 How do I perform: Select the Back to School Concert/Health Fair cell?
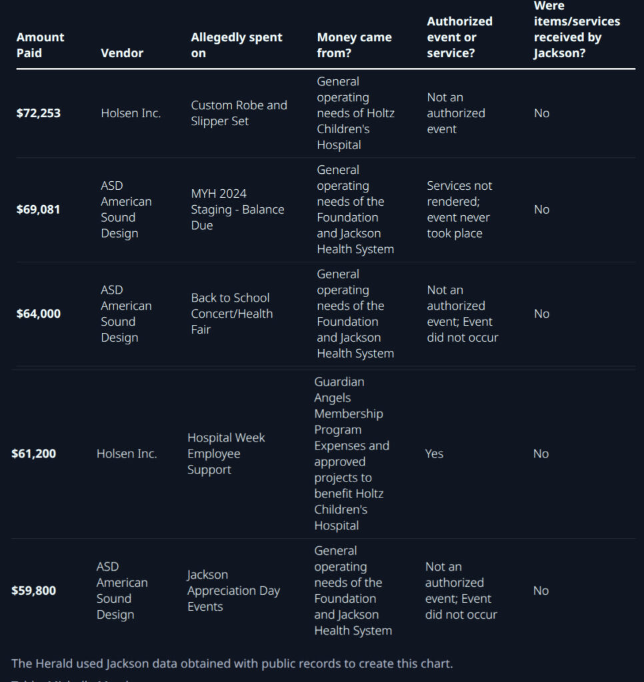pyautogui.click(x=231, y=314)
